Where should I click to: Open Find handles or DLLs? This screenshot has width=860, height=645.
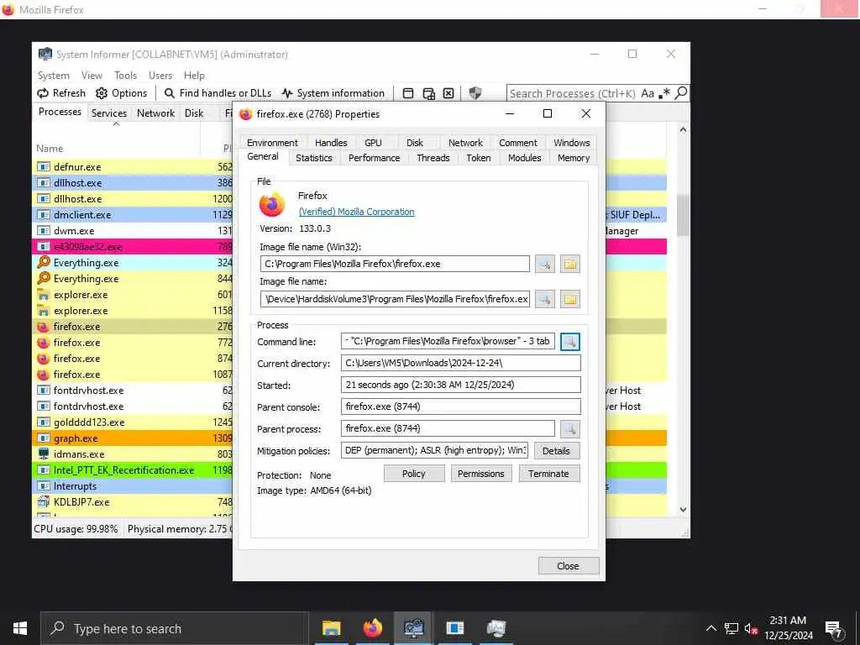[218, 93]
